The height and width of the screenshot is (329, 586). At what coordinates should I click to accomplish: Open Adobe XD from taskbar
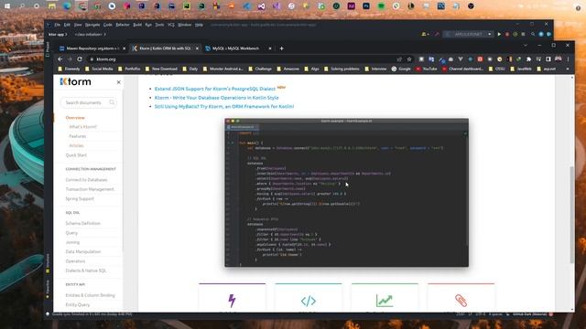click(x=351, y=6)
